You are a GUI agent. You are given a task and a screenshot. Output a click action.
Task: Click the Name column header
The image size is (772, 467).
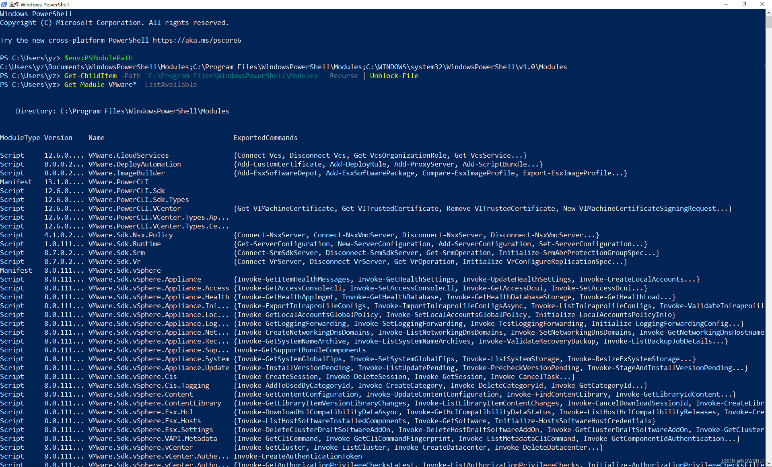tap(97, 138)
